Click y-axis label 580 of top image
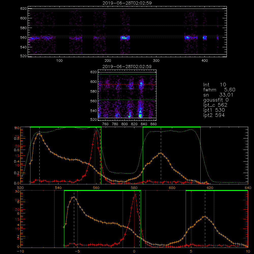 click(23, 28)
